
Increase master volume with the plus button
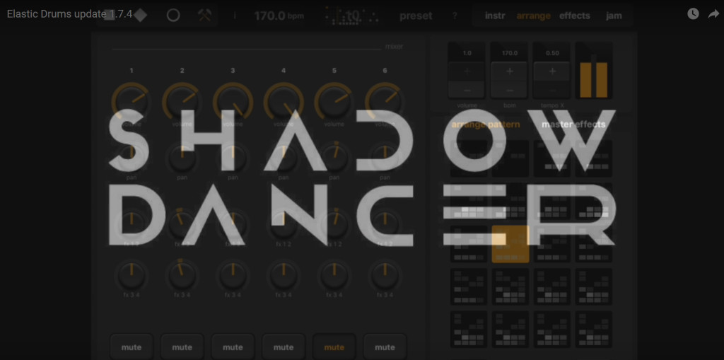point(467,71)
